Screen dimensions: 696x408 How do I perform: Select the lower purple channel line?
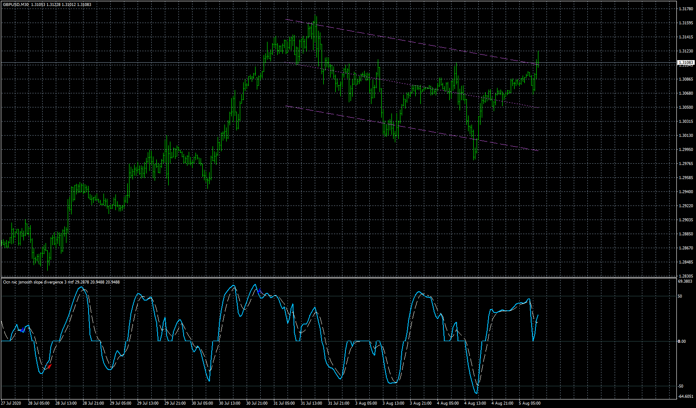[411, 128]
